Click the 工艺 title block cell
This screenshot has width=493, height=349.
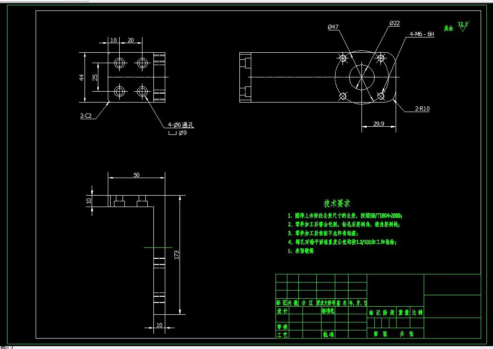click(x=282, y=335)
